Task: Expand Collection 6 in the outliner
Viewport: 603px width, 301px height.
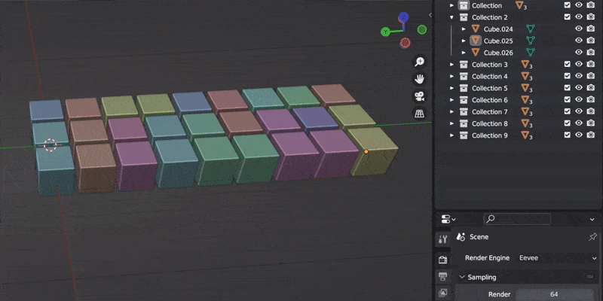Action: 452,100
